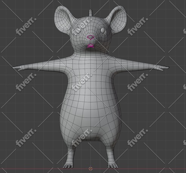
Task: Click the mouse's visible round eye
Action: 103,30
